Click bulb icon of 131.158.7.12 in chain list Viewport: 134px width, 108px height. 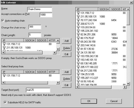4,44
